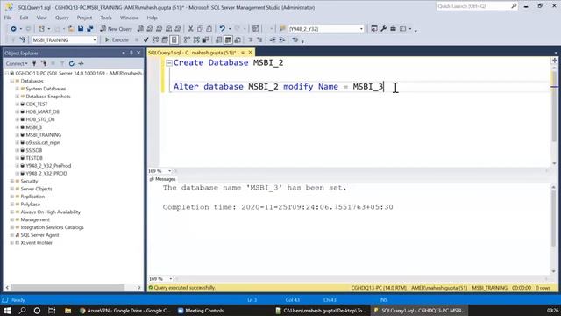The height and width of the screenshot is (316, 561).
Task: Select the Integration Services Catalogs node
Action: pos(52,227)
